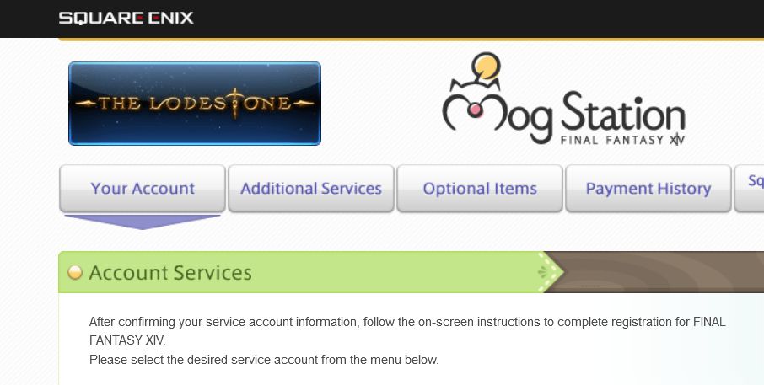The width and height of the screenshot is (764, 385).
Task: Open the Optional Items tab
Action: (480, 189)
